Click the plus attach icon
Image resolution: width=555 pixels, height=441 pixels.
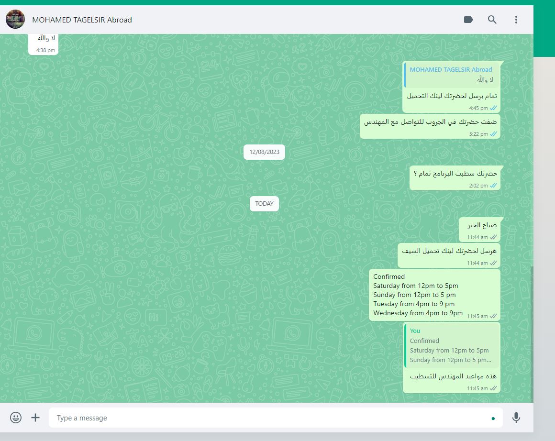(x=35, y=418)
